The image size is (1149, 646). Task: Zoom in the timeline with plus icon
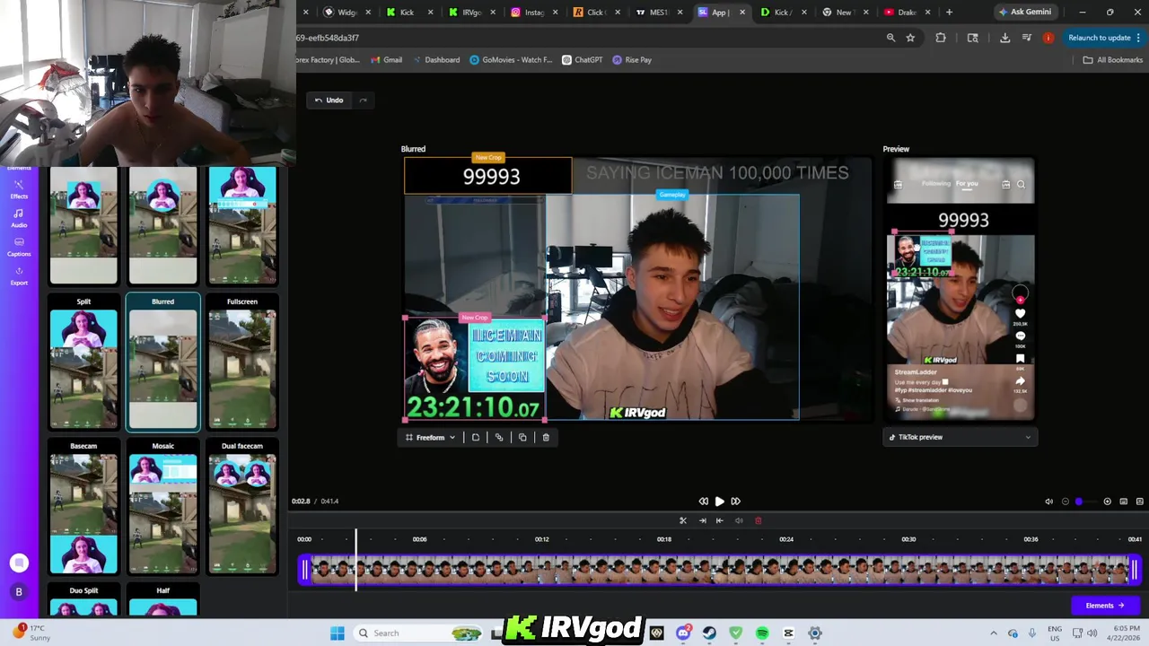[1107, 502]
